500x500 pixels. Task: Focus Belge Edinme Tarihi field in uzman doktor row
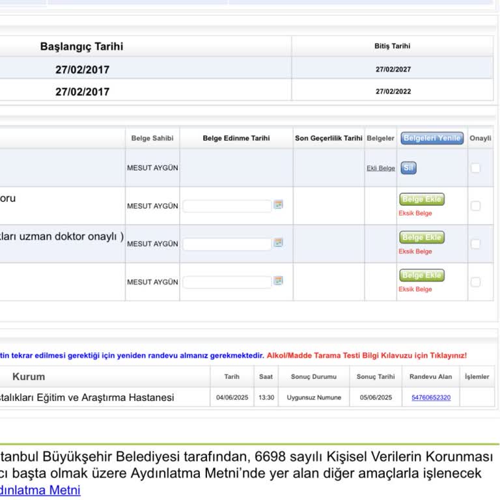click(227, 244)
